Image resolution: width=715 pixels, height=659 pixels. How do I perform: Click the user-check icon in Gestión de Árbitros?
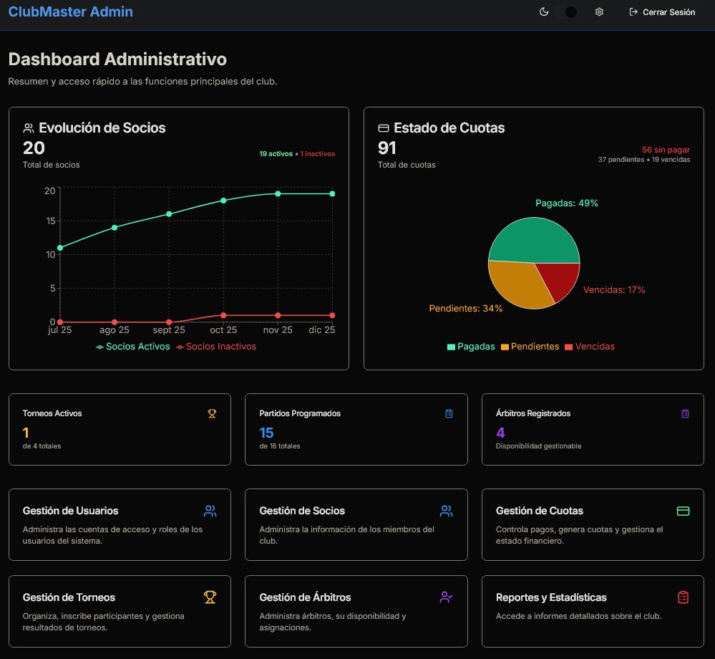(447, 597)
